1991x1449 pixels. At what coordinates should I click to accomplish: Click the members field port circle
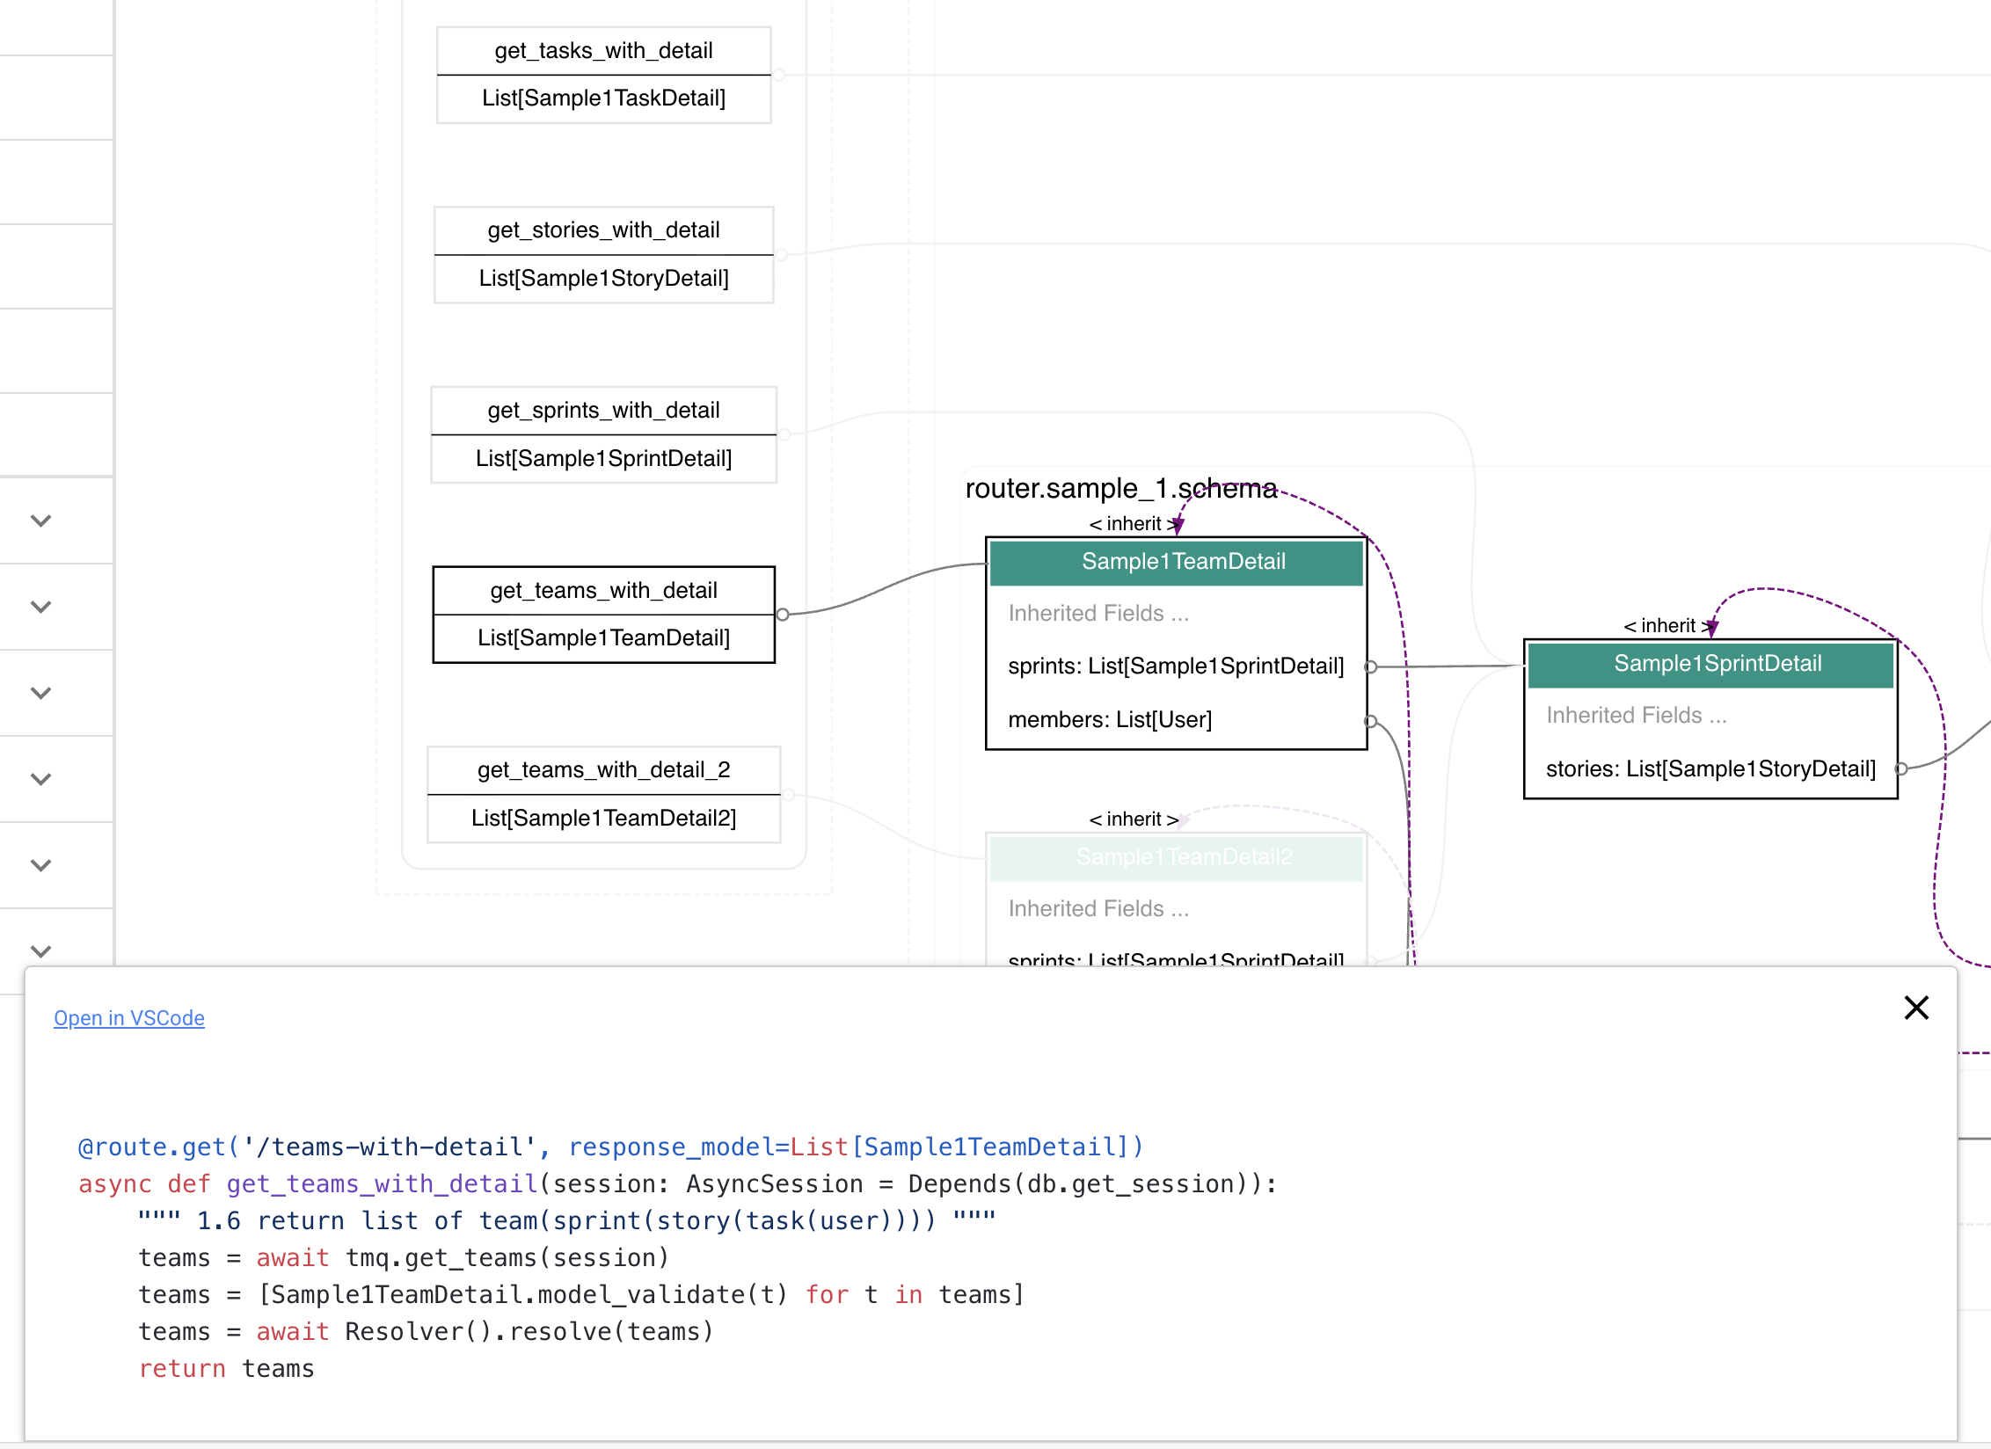click(x=1370, y=721)
